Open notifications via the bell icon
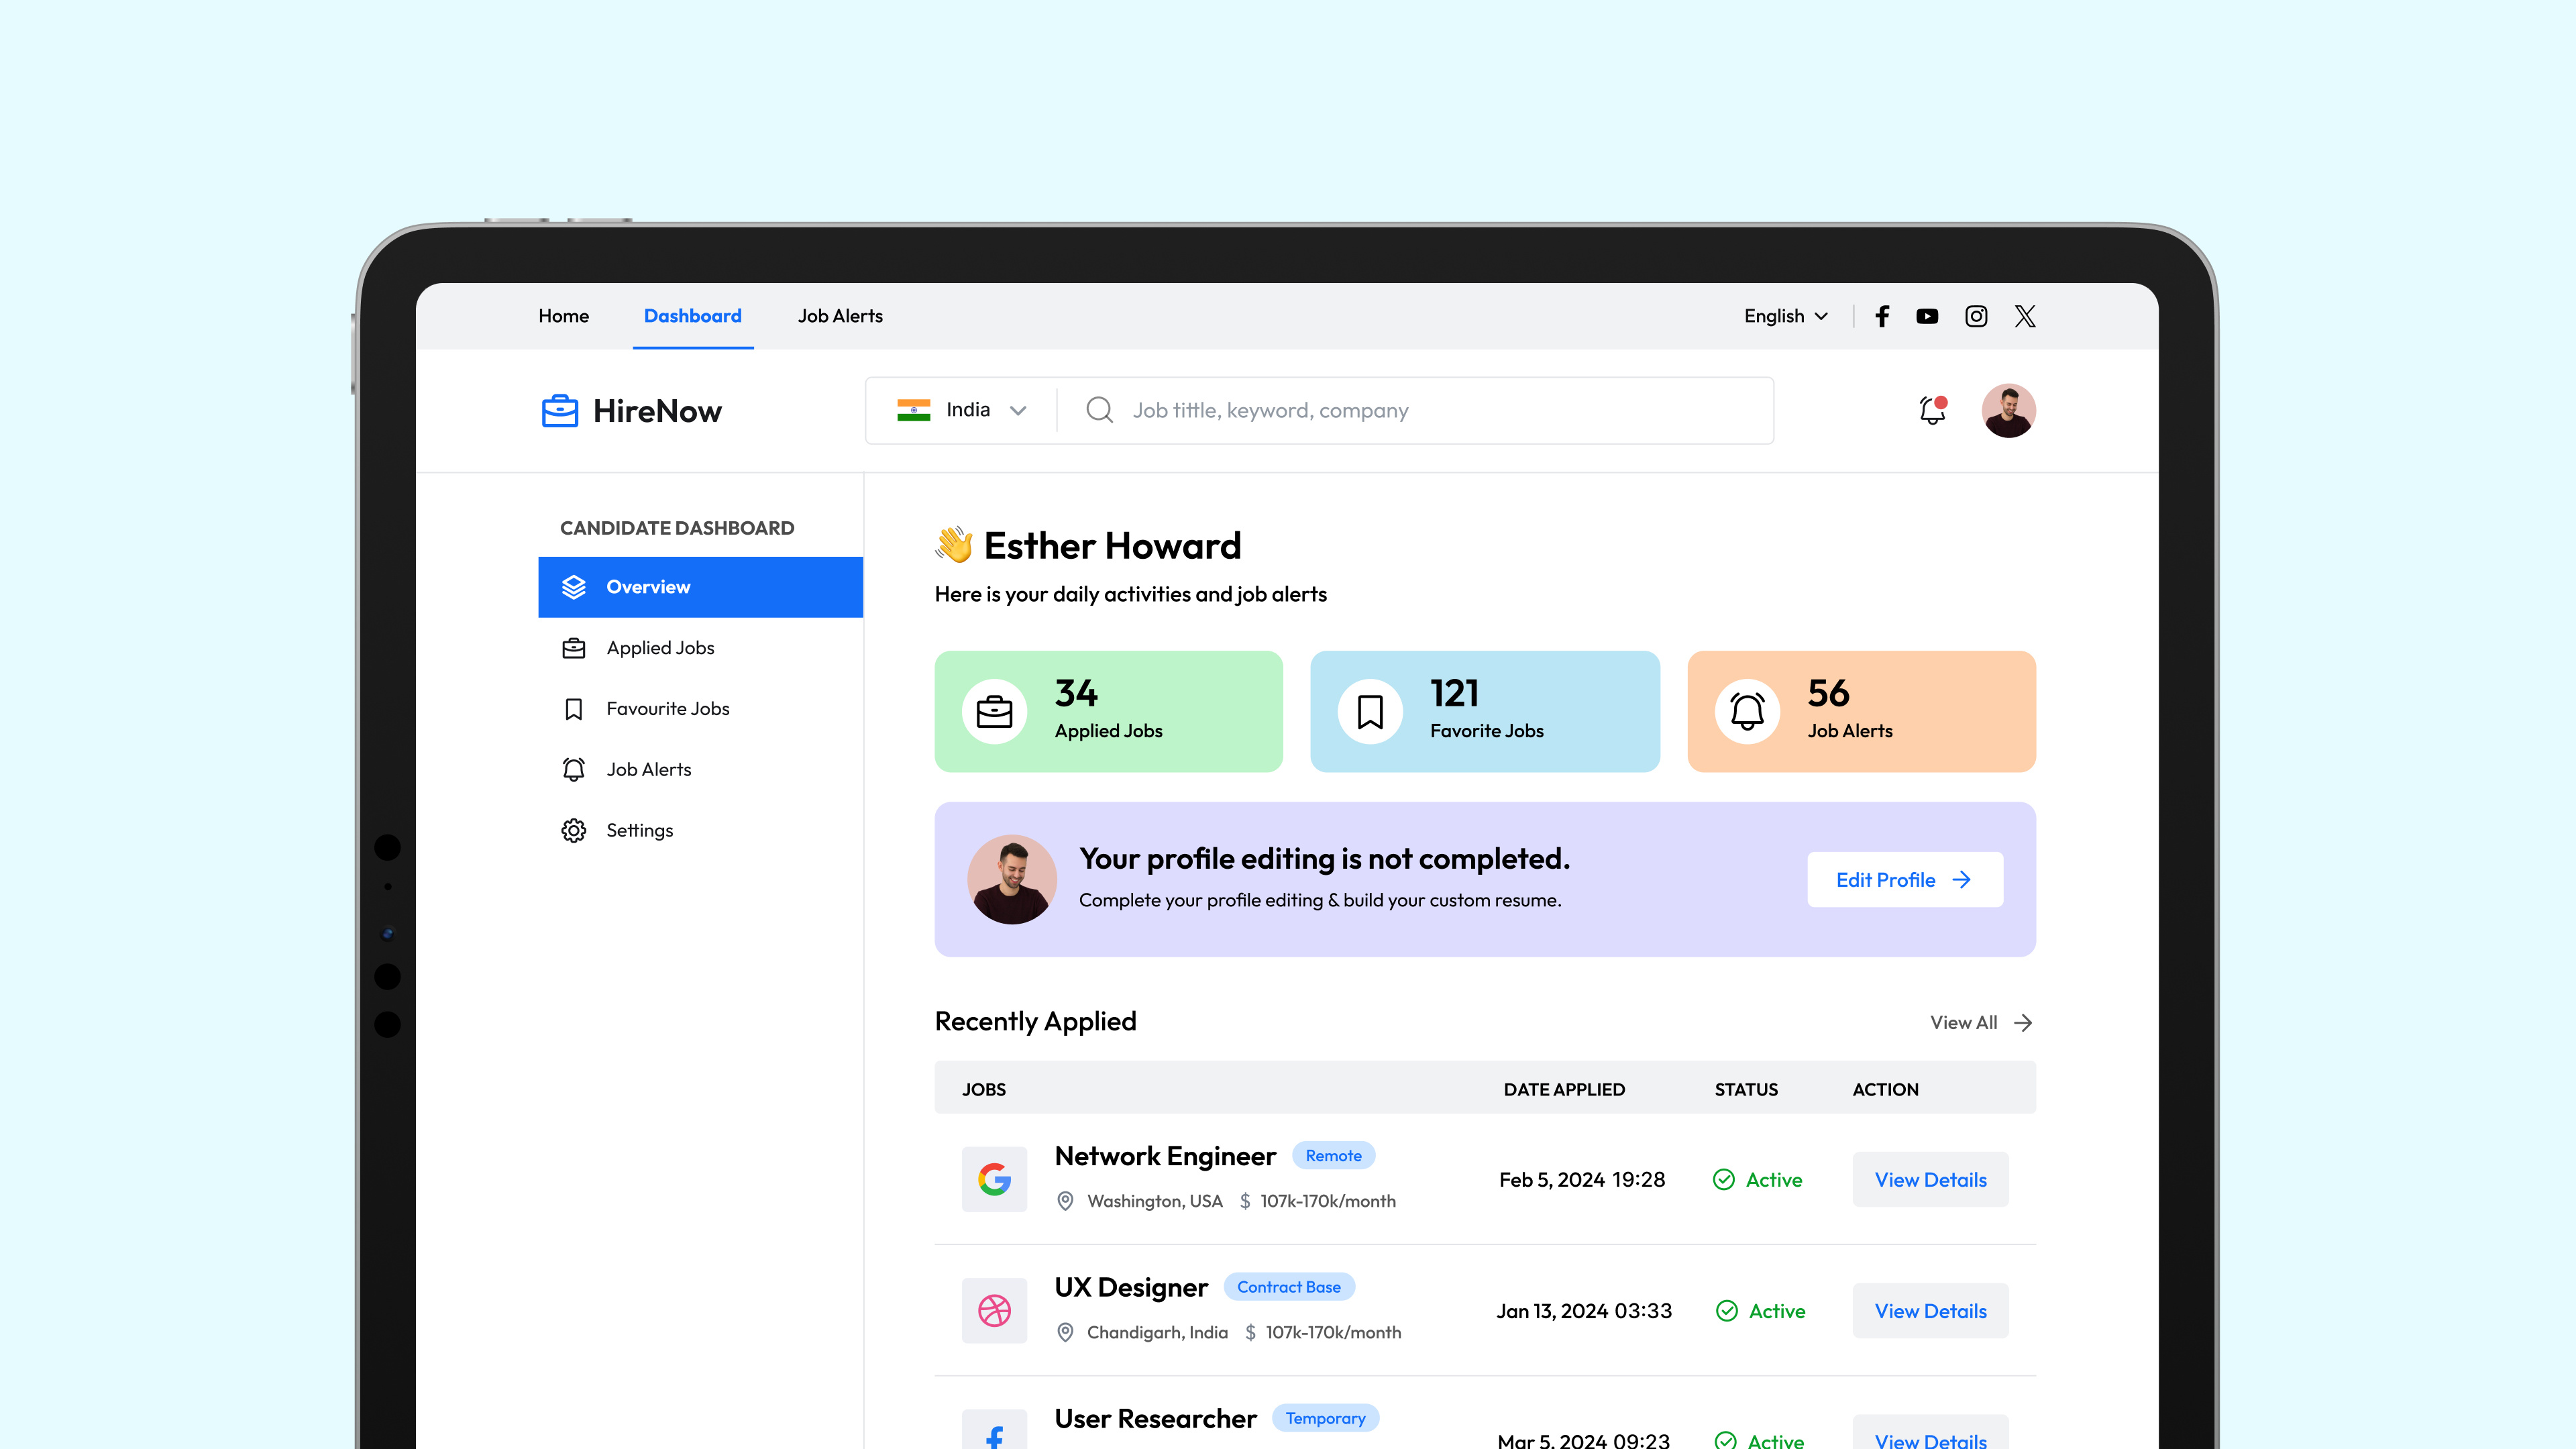Image resolution: width=2576 pixels, height=1449 pixels. (x=1930, y=410)
